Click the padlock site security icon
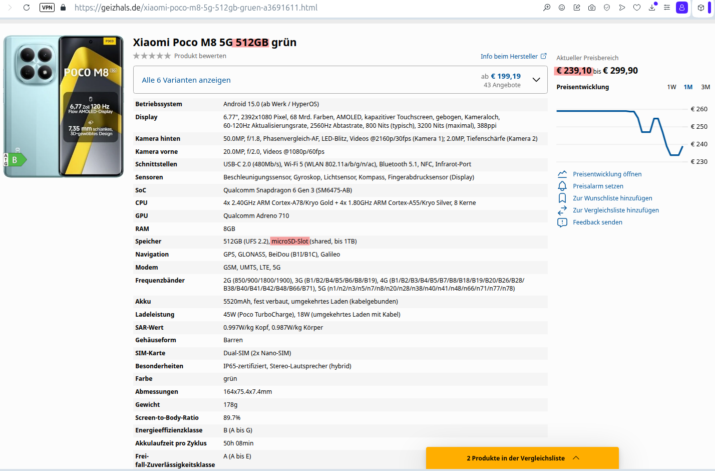 tap(63, 8)
